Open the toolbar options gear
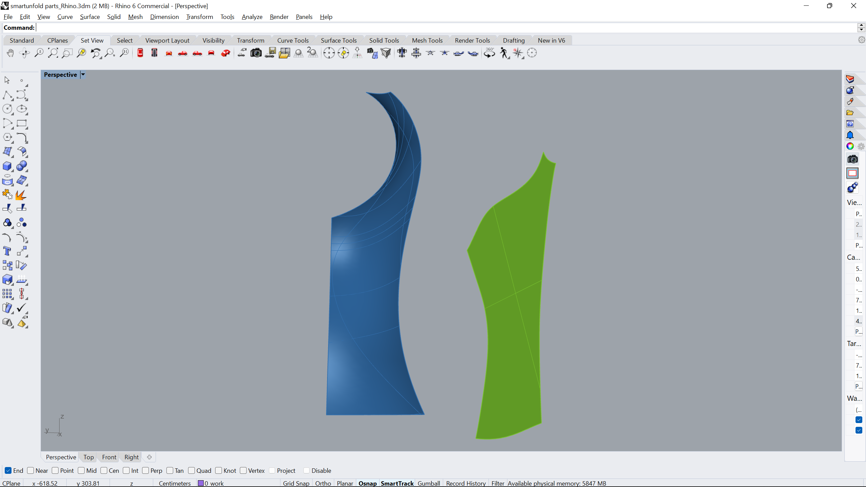Viewport: 866px width, 487px height. pos(861,40)
